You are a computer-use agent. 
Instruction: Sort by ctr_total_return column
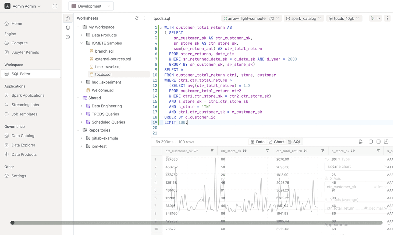tap(305, 151)
